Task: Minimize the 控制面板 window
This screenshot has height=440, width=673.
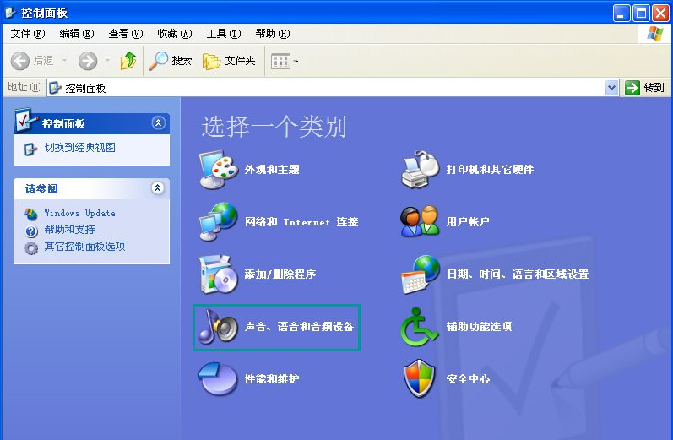Action: pyautogui.click(x=621, y=14)
